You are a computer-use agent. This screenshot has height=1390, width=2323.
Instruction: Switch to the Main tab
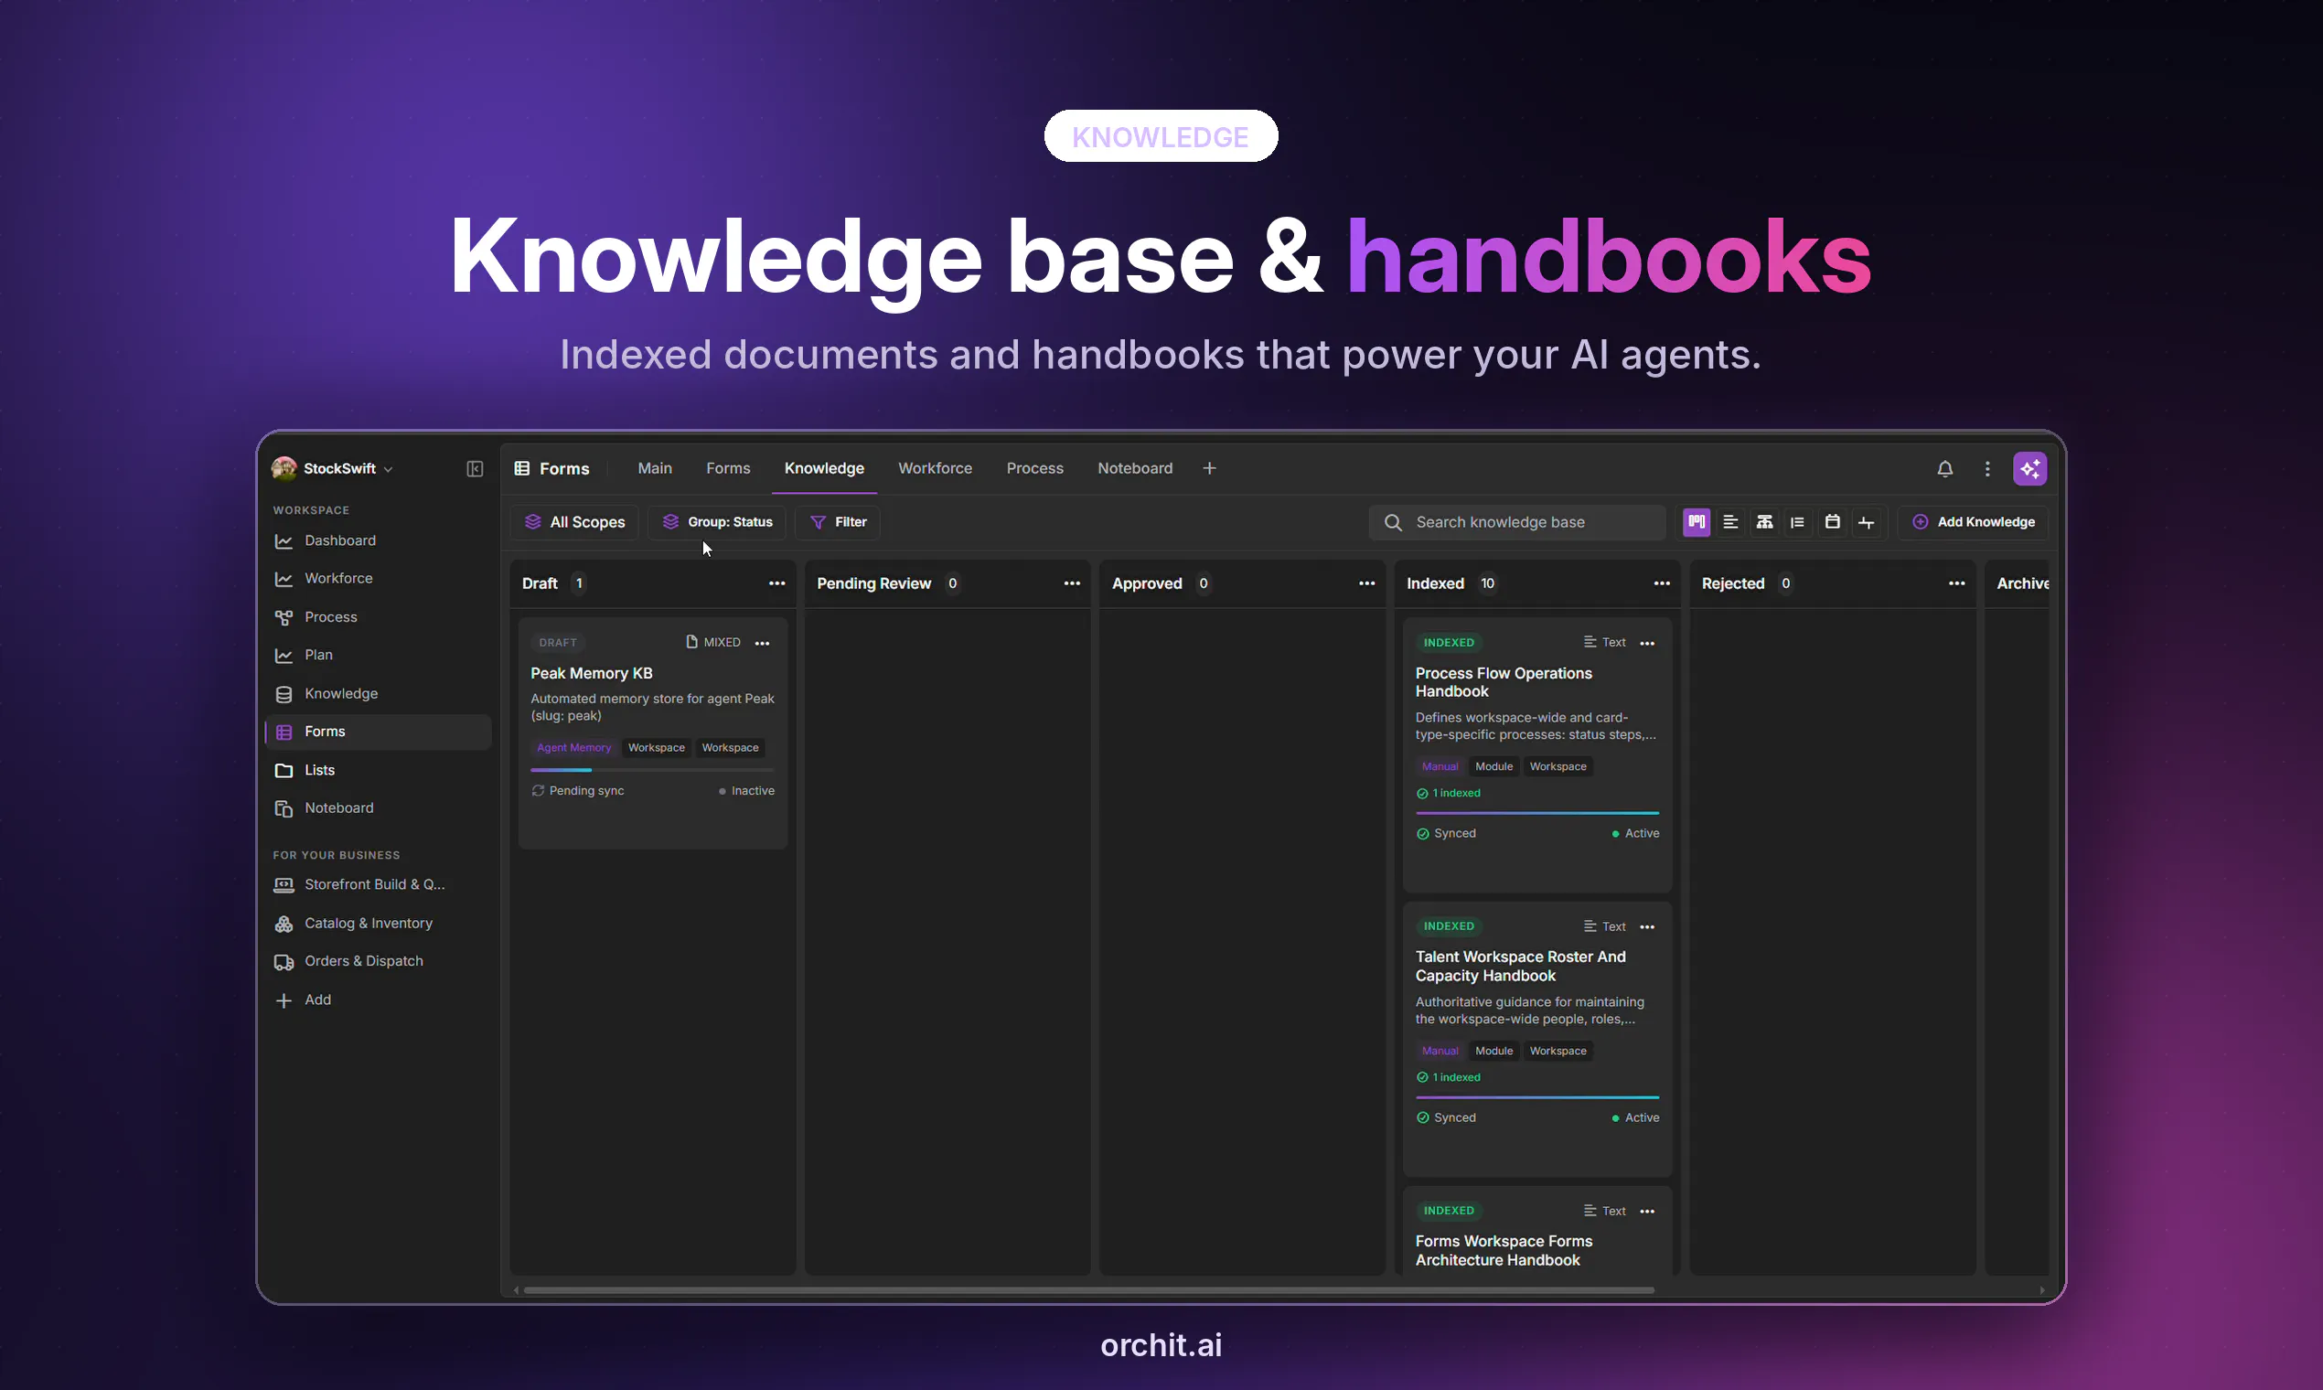[655, 468]
